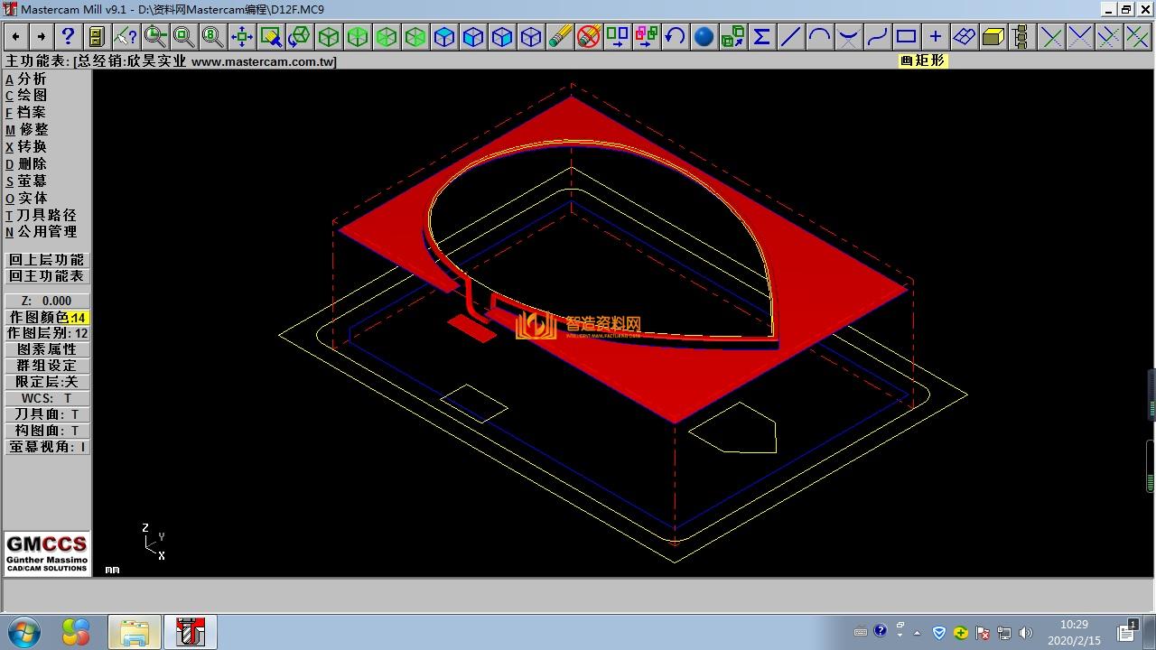This screenshot has width=1156, height=650.
Task: Toggle the 刀具面: T tool plane
Action: coord(47,414)
